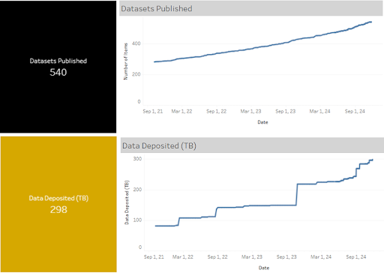Click the 540 number in the black tile
The height and width of the screenshot is (273, 384).
click(x=58, y=73)
